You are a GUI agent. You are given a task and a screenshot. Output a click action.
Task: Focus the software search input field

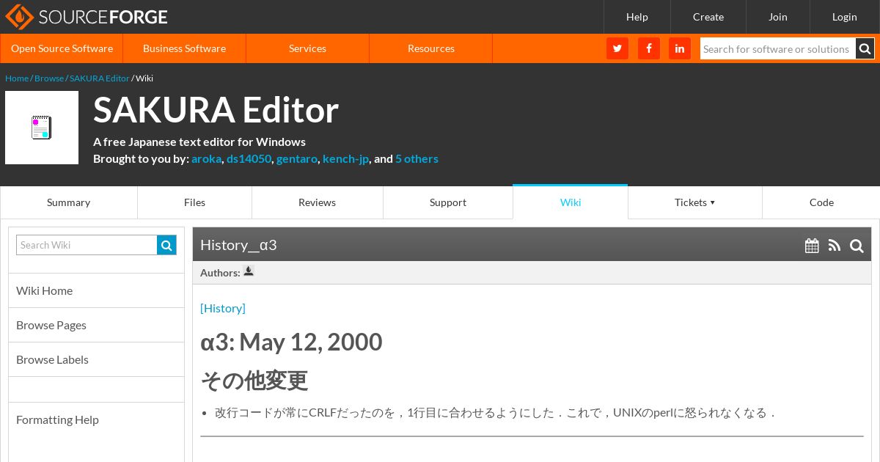(778, 48)
